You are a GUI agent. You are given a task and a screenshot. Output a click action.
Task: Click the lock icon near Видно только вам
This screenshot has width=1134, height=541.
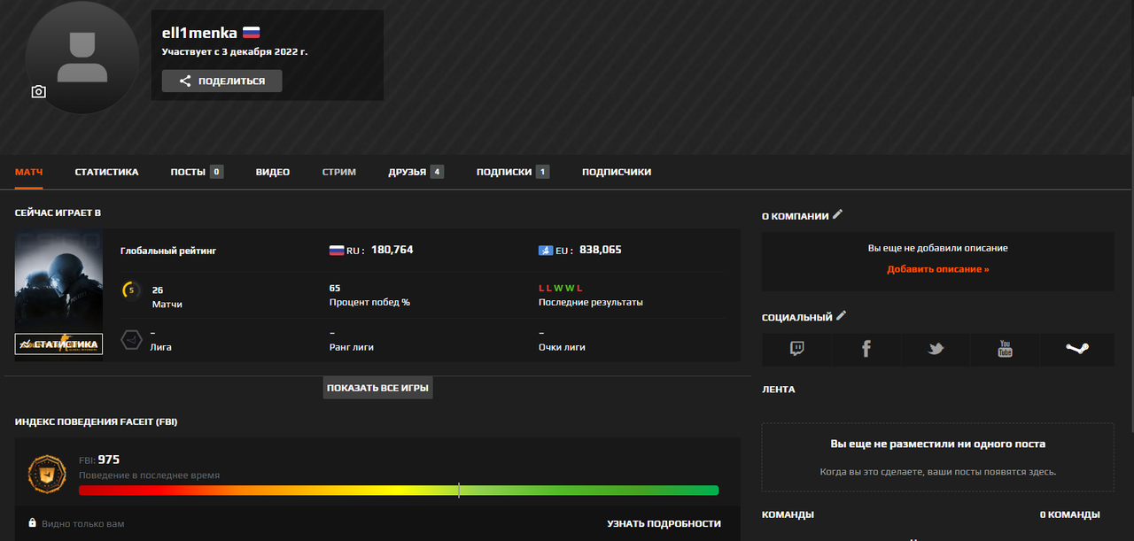tap(33, 523)
